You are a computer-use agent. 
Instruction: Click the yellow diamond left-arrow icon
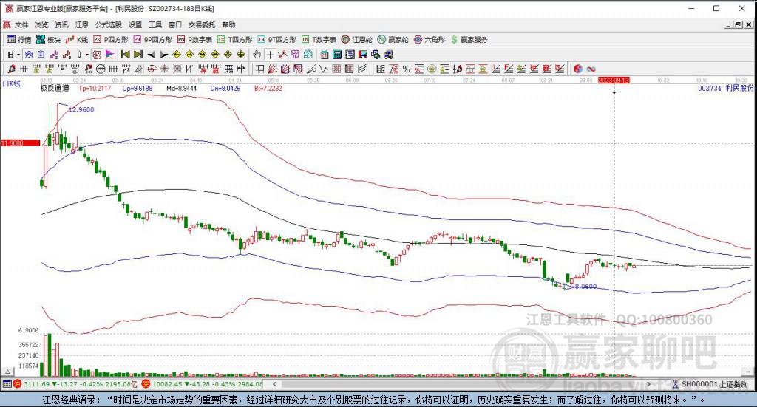point(177,55)
